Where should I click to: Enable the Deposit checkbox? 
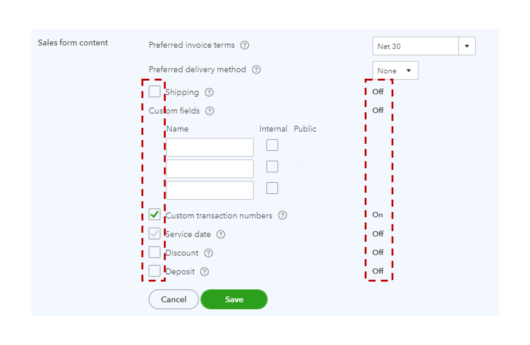pos(155,271)
